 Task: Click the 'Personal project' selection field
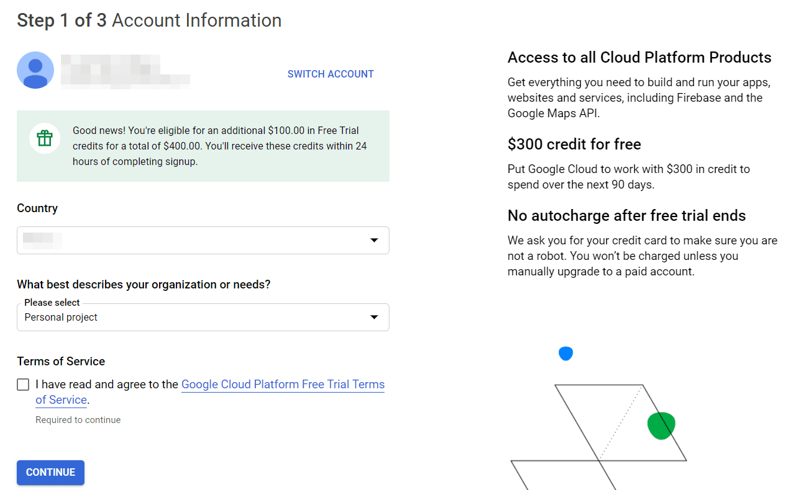(186, 317)
